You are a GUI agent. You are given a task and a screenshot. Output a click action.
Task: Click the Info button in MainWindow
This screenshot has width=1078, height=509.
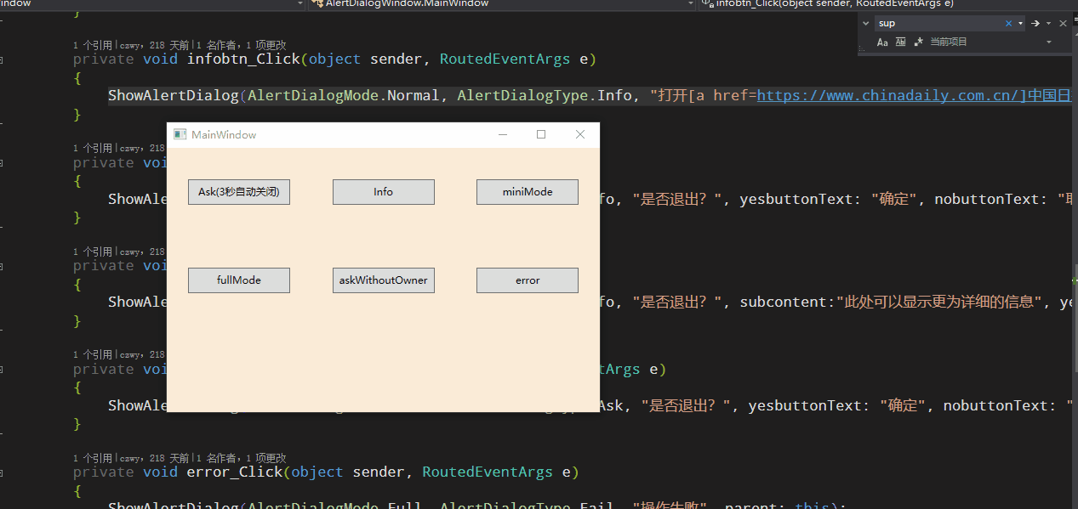(x=383, y=192)
